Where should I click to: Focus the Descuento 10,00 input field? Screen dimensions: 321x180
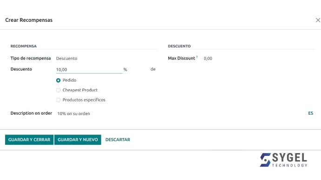click(89, 70)
